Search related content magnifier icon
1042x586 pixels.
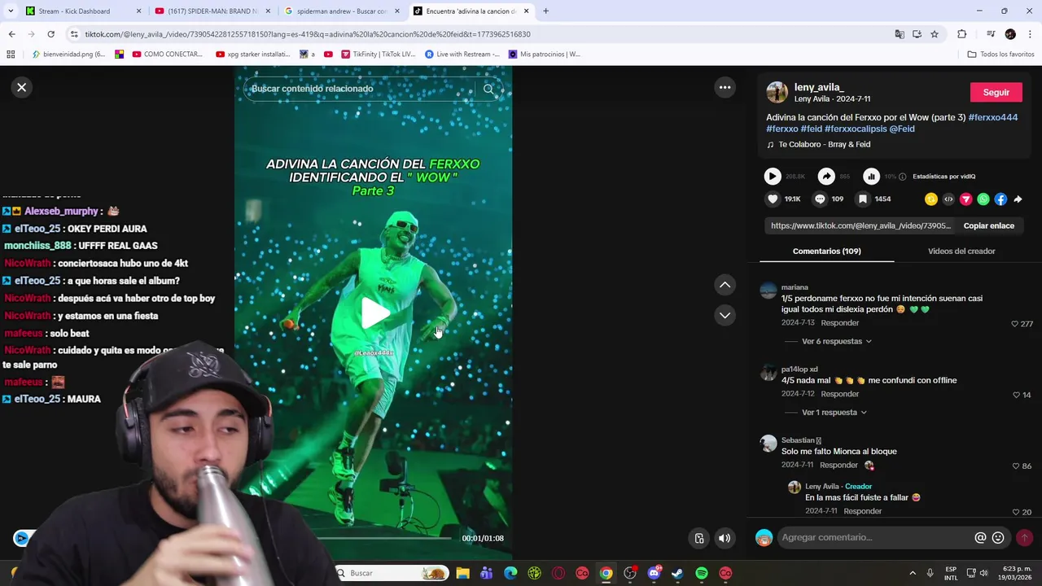[x=488, y=89]
